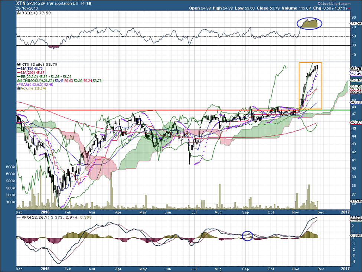
Task: Click the 'XTN (Daily) 53.79' legend entry
Action: 39,64
